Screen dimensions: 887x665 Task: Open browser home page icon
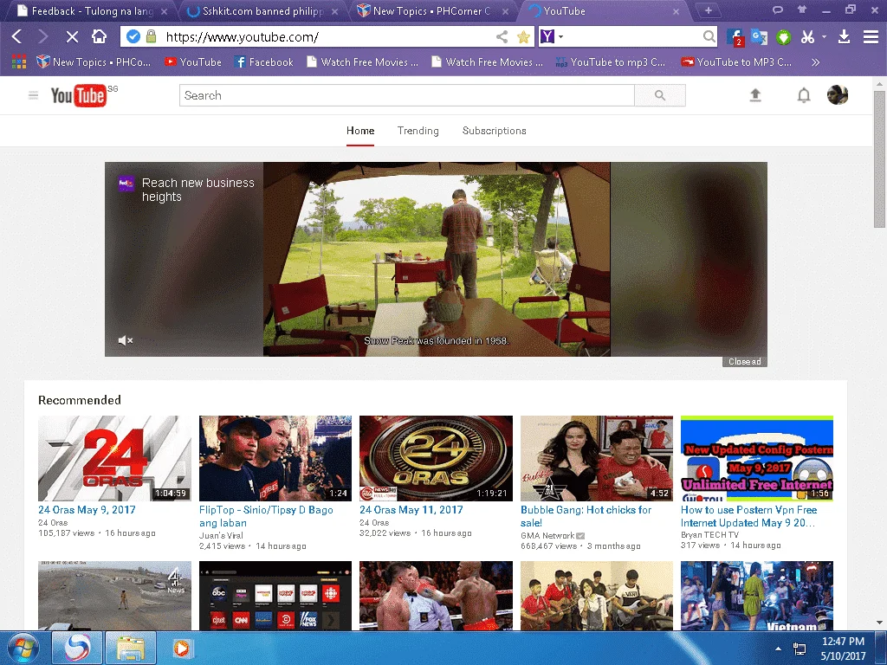99,36
